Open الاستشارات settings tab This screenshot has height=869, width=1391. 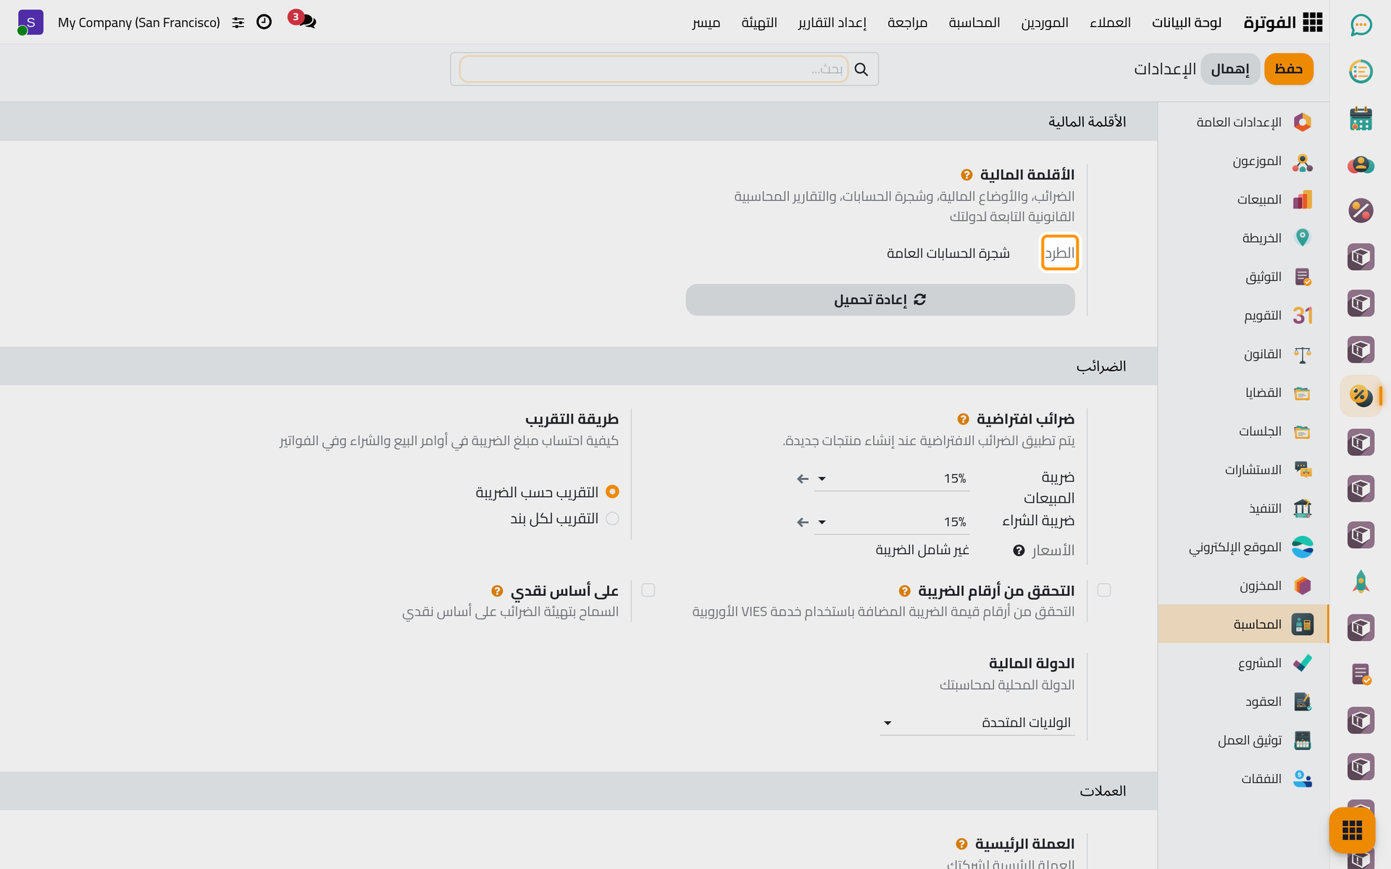click(x=1243, y=470)
